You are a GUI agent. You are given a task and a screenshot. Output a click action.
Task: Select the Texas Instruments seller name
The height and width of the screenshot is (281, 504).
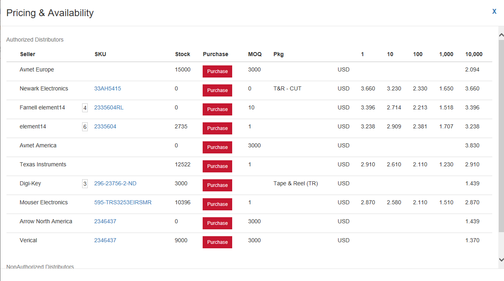coord(43,164)
